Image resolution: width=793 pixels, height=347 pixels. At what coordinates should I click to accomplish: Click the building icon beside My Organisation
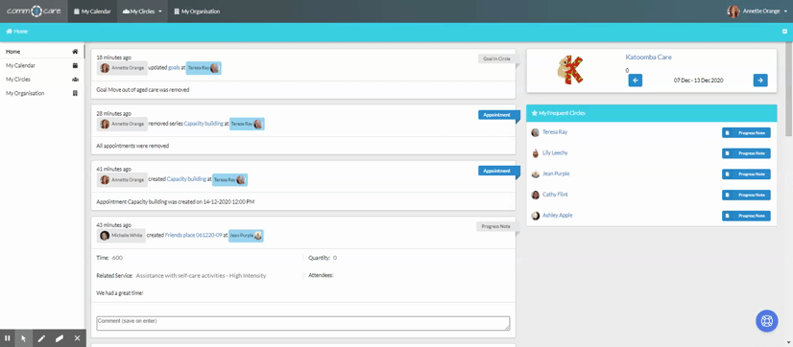click(x=75, y=93)
